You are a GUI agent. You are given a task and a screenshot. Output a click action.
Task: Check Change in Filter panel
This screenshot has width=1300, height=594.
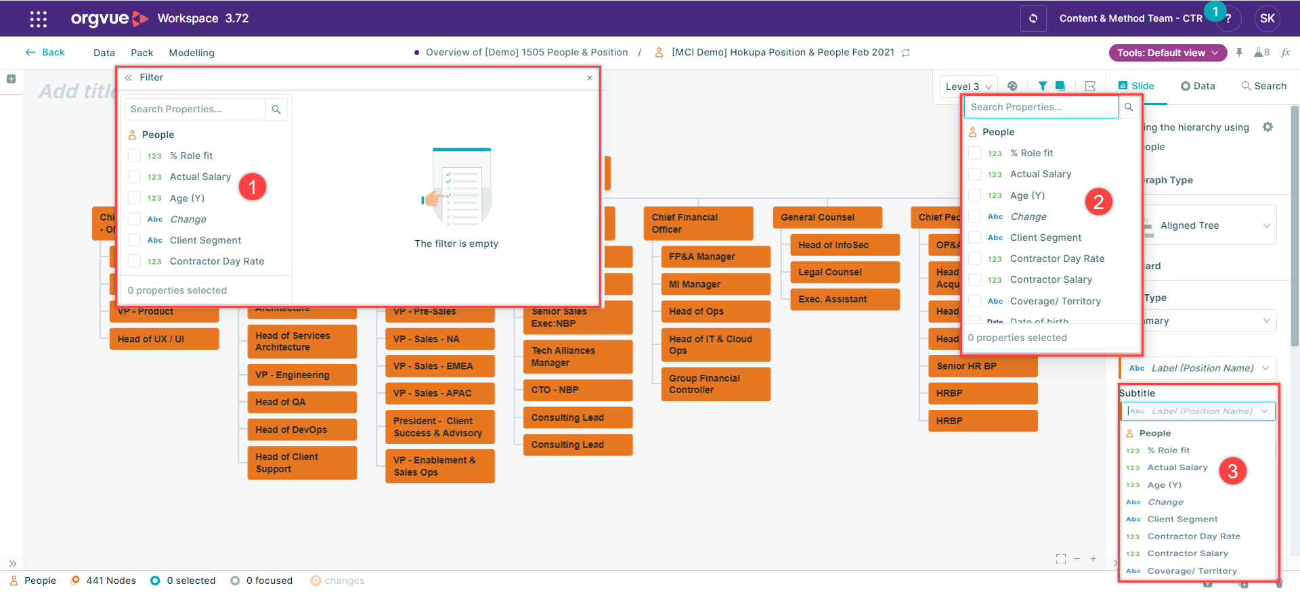134,219
